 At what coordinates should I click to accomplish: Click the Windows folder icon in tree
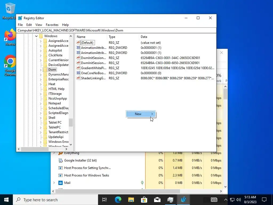[x=41, y=36]
